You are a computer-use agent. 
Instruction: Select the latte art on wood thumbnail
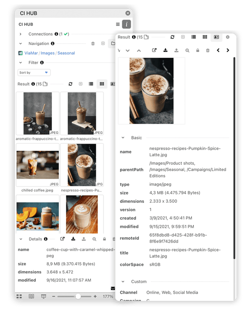pos(82,214)
